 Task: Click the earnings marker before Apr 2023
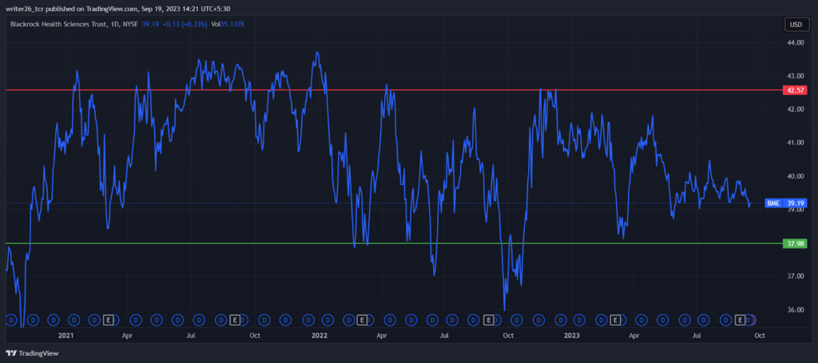point(615,320)
